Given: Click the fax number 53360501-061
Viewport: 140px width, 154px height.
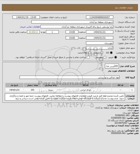Looking at the screenshot, I should coord(123,115).
